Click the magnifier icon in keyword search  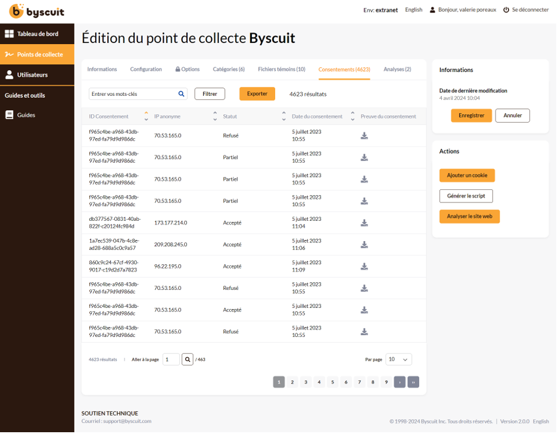pyautogui.click(x=182, y=94)
